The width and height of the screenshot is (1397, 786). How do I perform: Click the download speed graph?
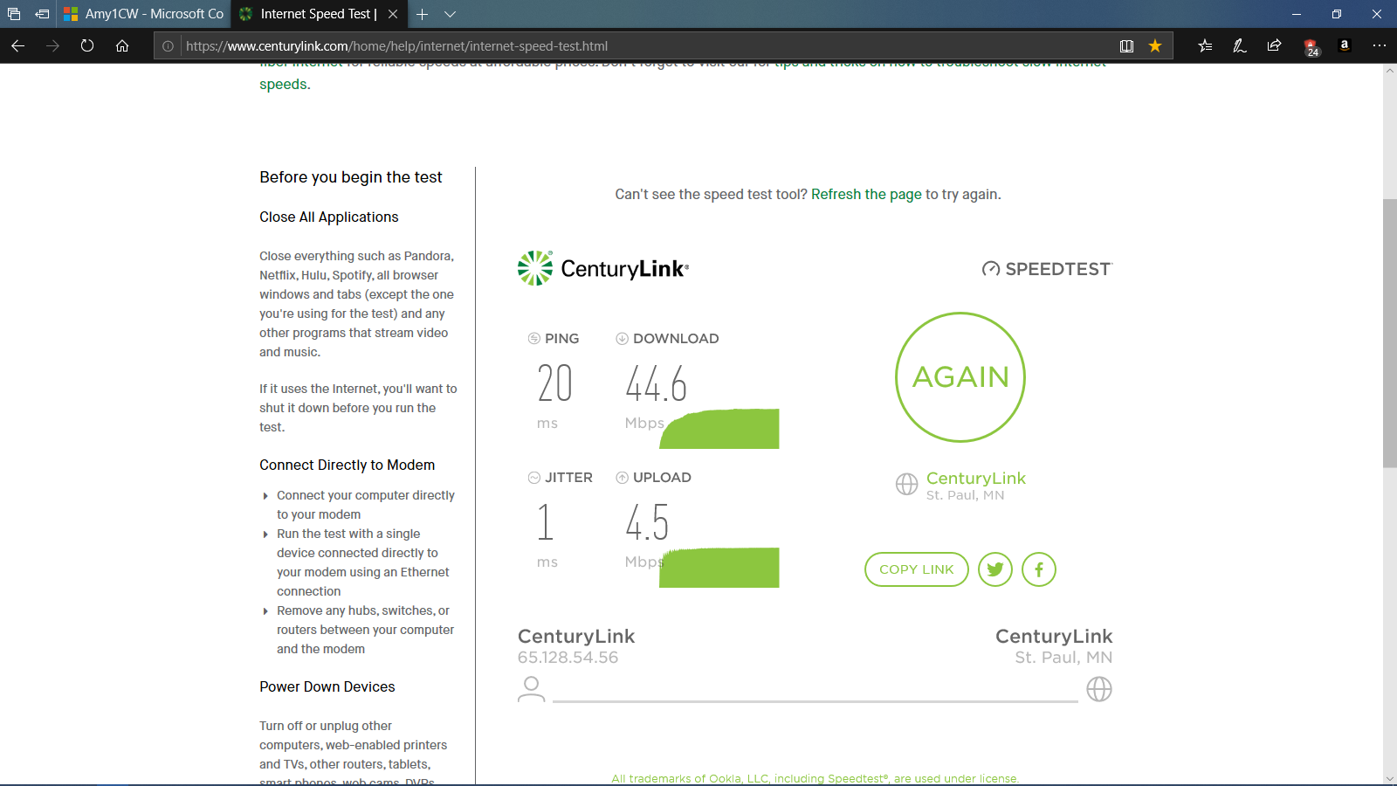[719, 429]
